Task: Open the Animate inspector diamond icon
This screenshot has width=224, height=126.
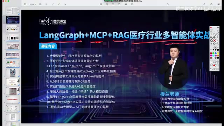Action: (x=211, y=4)
